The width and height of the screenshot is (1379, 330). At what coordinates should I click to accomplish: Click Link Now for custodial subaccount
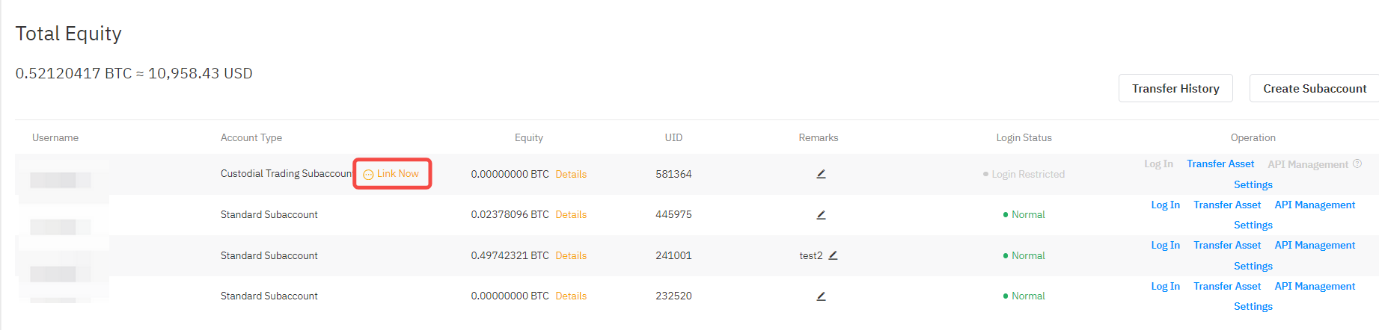coord(392,174)
